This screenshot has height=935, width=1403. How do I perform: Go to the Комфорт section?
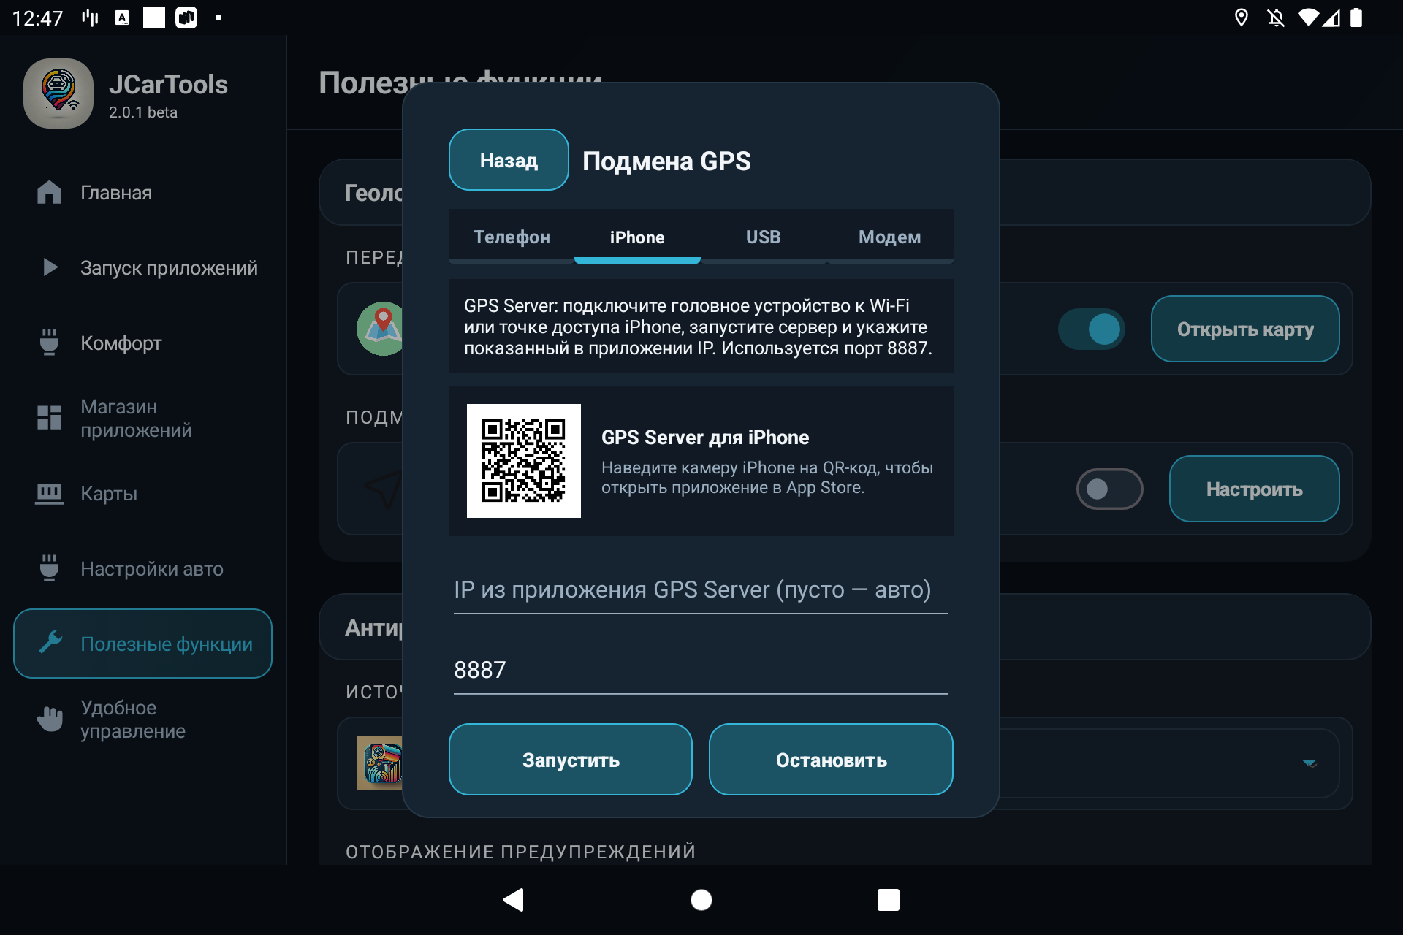pyautogui.click(x=143, y=343)
